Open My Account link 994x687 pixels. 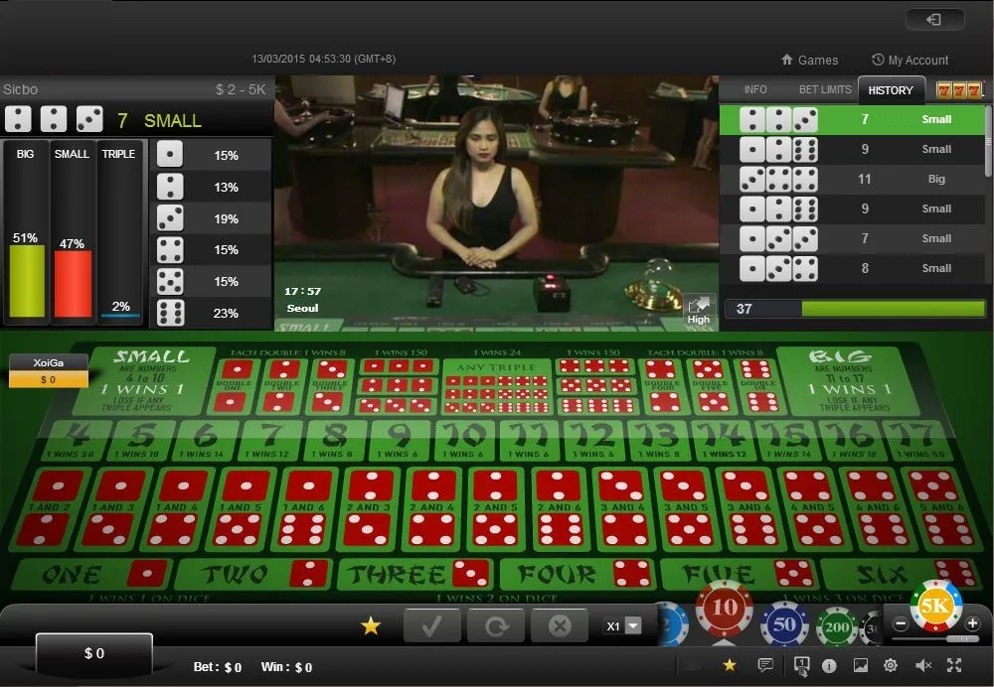pos(910,61)
